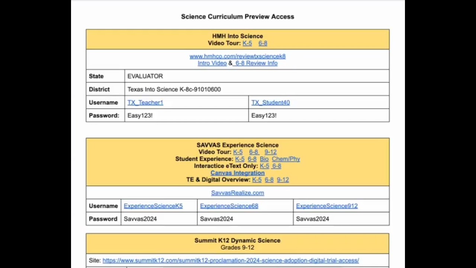Click the Student Experience: label
Screen dimensions: 476x268
tap(204, 159)
